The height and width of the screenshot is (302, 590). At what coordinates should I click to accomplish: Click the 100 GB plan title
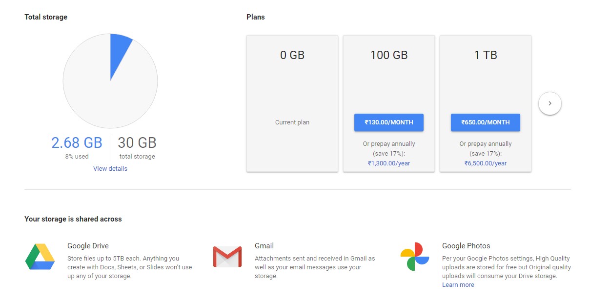point(389,55)
